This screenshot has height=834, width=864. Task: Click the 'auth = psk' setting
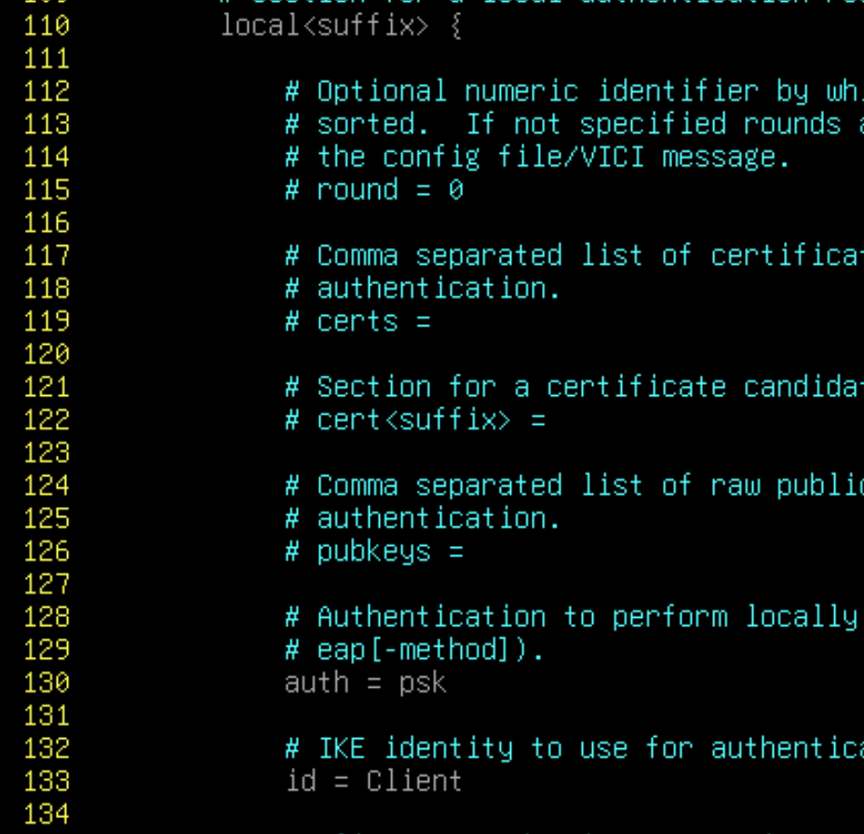tap(365, 683)
